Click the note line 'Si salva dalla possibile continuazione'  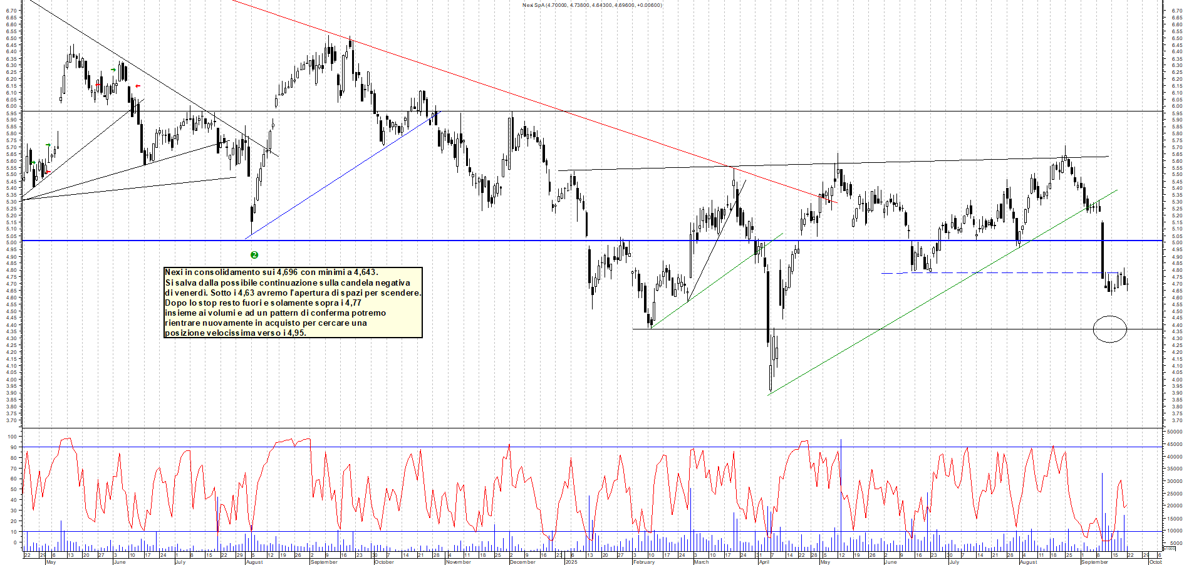tap(288, 282)
